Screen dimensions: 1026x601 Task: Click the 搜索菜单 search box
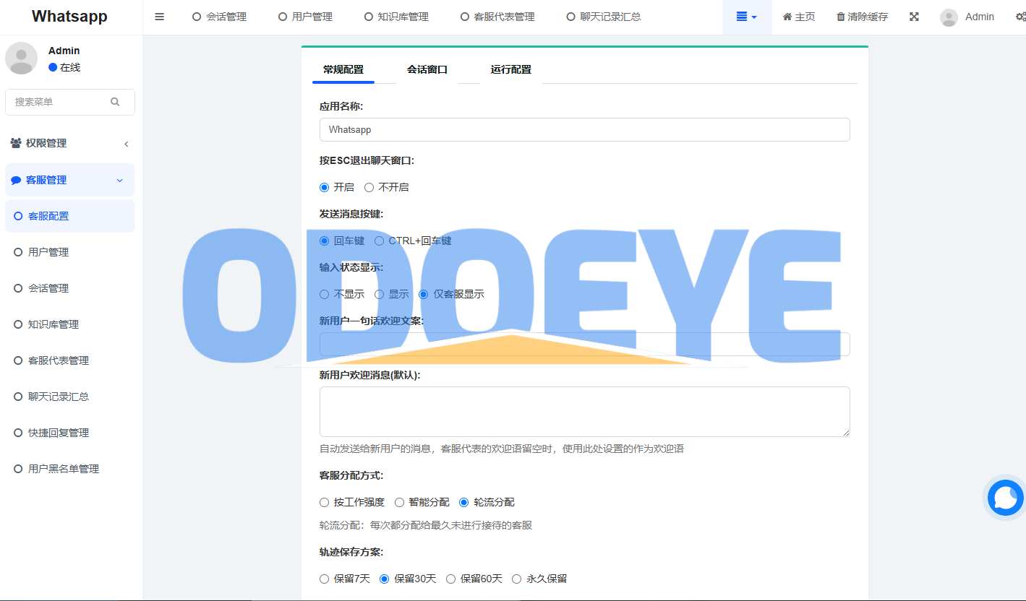(70, 102)
